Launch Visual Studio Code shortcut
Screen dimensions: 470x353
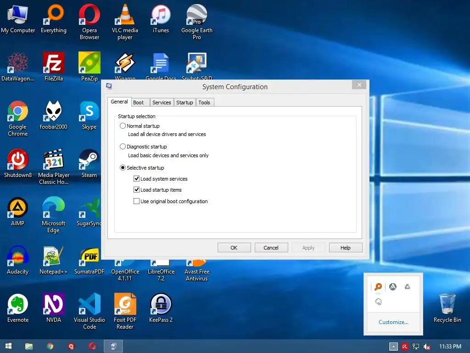pos(90,311)
